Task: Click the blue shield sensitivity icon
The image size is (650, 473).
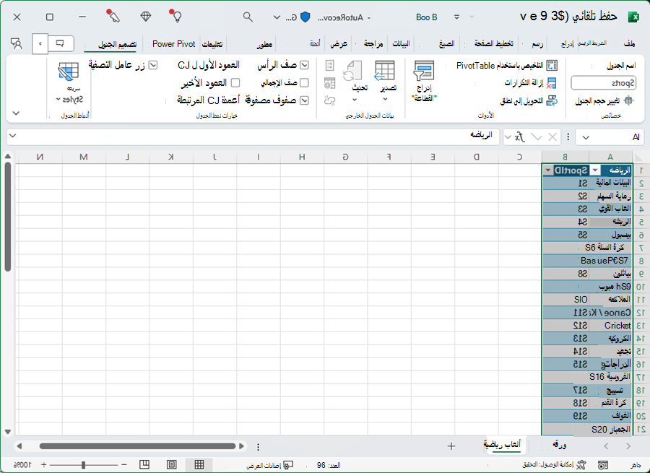Action: coord(305,17)
